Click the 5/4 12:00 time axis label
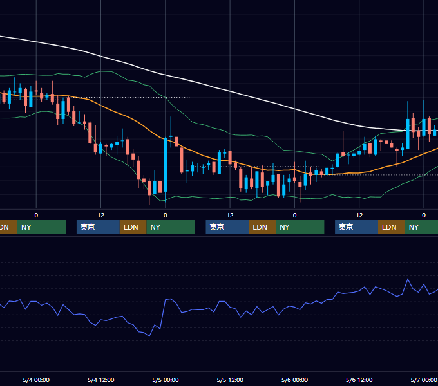 click(x=101, y=380)
